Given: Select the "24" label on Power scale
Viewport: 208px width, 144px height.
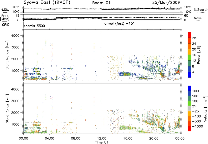Looking at the screenshot, I should click(194, 44).
